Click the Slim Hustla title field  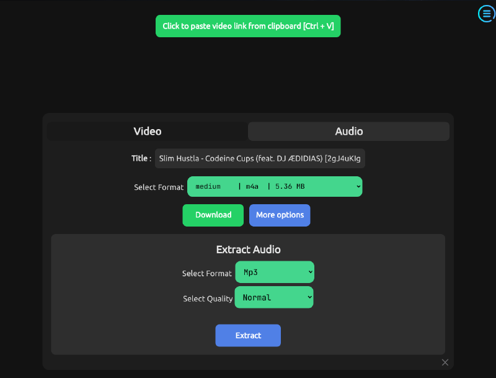click(260, 158)
